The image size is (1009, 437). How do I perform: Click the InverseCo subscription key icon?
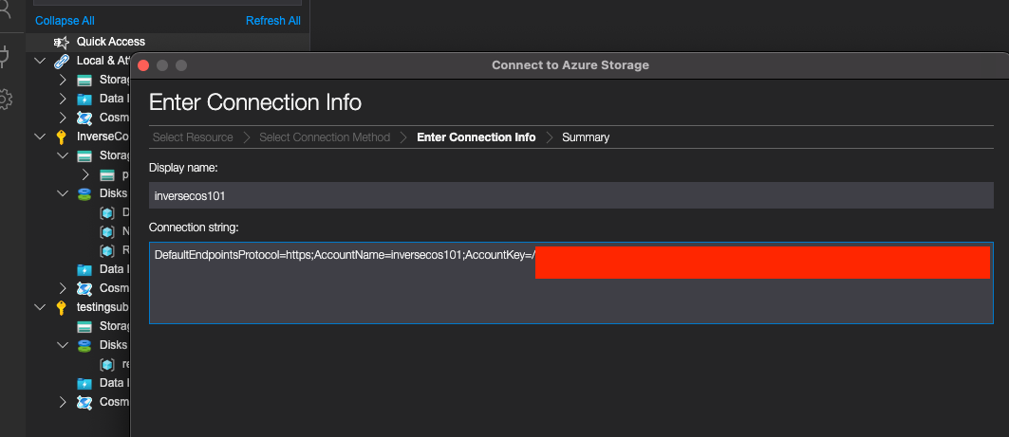click(61, 137)
